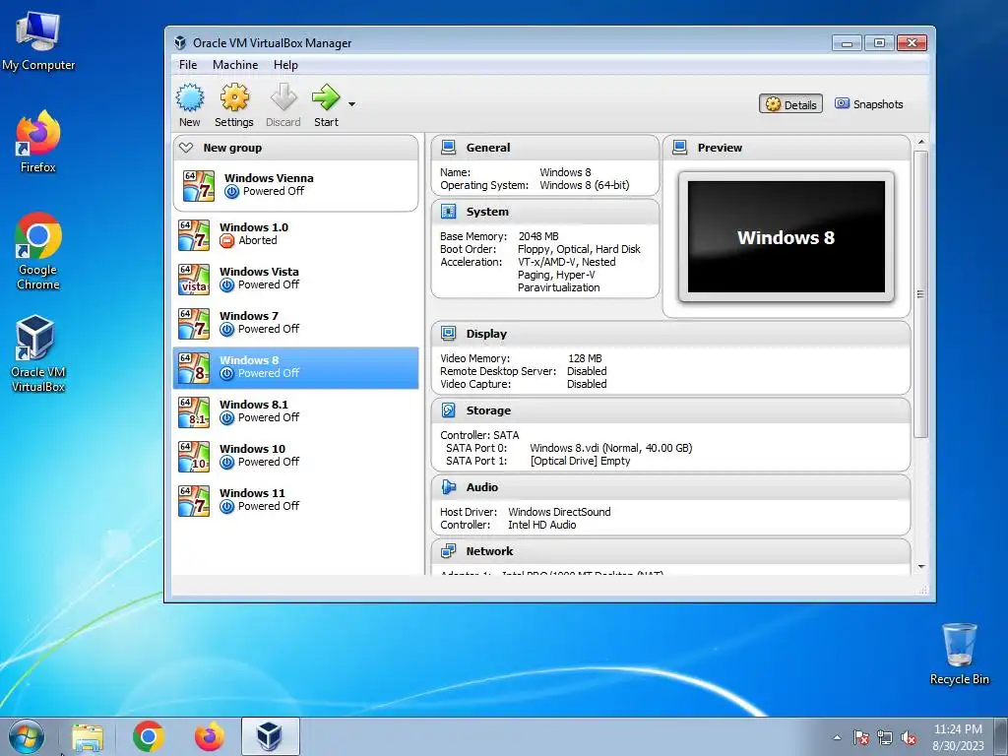
Task: Click the Base Memory value 2048 MB
Action: tap(538, 236)
